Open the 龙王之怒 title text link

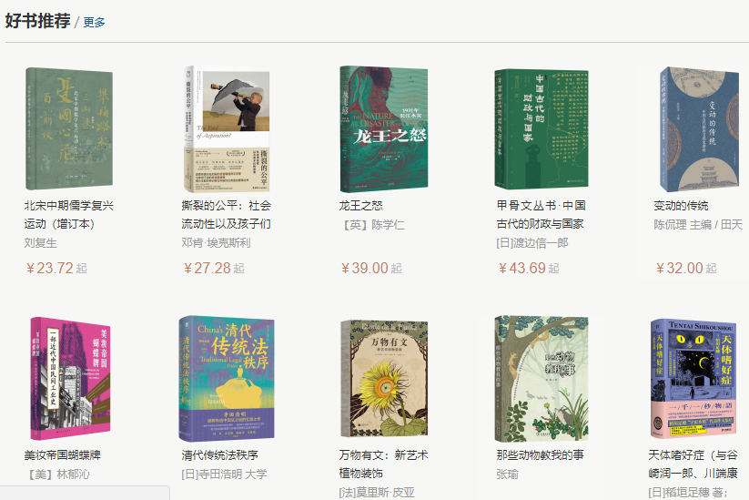360,206
